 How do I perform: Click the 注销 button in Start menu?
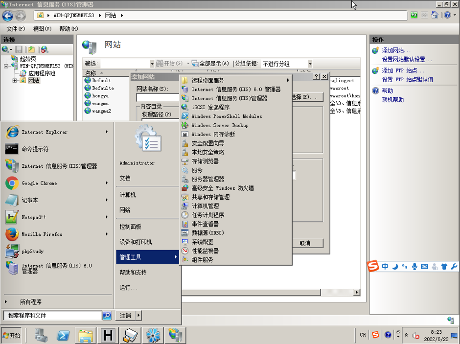click(126, 316)
